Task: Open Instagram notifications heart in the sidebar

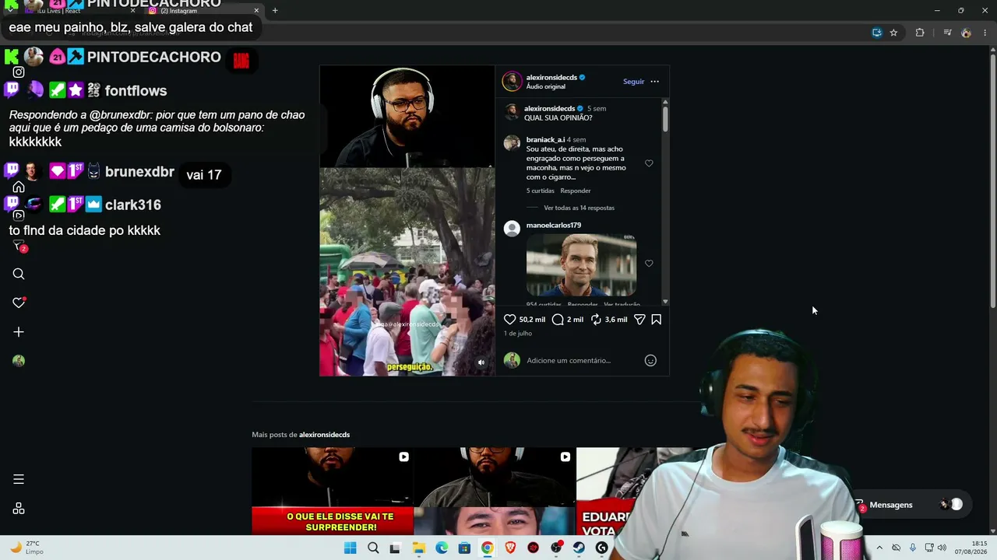Action: (x=19, y=303)
